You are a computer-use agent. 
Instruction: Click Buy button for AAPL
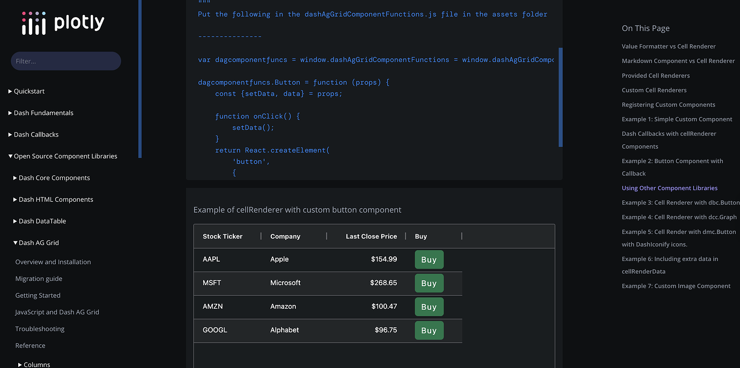click(429, 259)
